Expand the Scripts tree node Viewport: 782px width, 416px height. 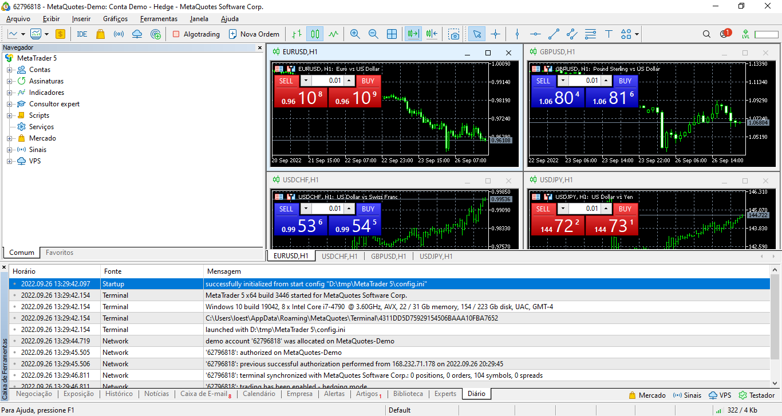pyautogui.click(x=9, y=115)
